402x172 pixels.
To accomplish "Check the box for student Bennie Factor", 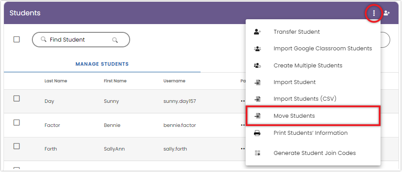I will coord(17,123).
